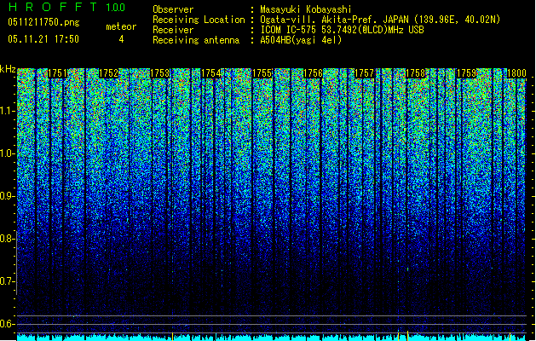This screenshot has height=341, width=536.
Task: Click the 1755 time label
Action: pyautogui.click(x=262, y=73)
